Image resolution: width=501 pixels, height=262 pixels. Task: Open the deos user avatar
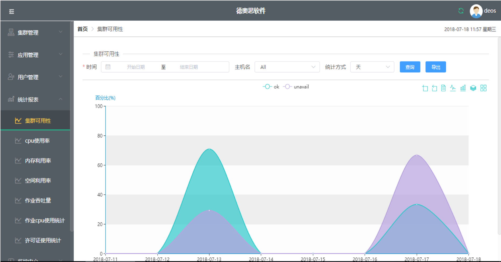(476, 11)
